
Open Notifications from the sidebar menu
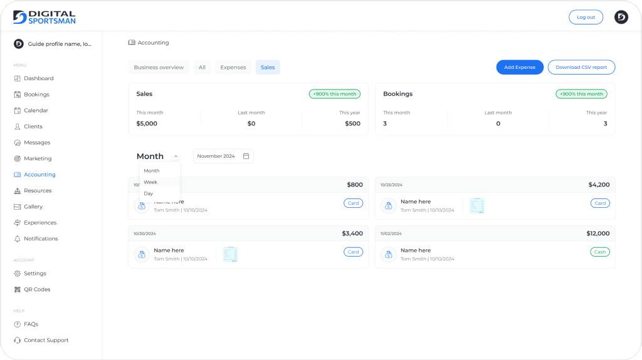click(41, 239)
